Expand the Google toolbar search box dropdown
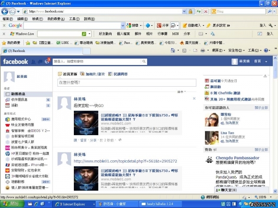Image resolution: width=278 pixels, height=208 pixels. click(x=122, y=26)
